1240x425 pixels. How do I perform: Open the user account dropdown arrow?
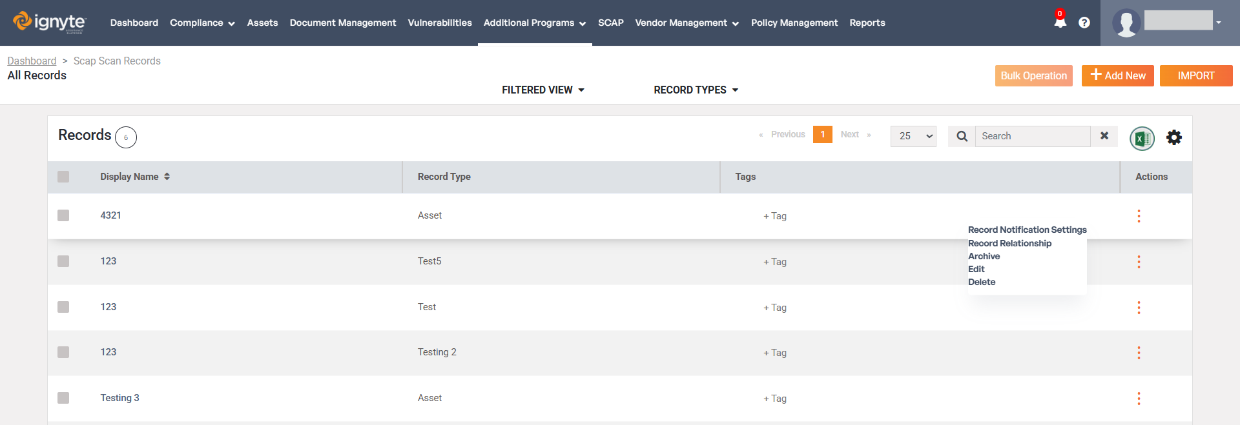1219,23
